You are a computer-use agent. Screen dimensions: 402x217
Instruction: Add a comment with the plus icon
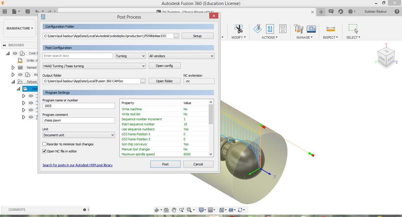click(84, 210)
